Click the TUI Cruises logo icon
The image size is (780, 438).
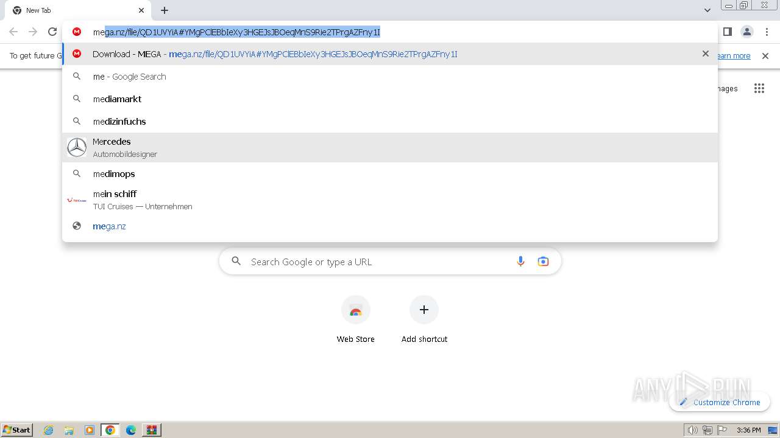[77, 200]
